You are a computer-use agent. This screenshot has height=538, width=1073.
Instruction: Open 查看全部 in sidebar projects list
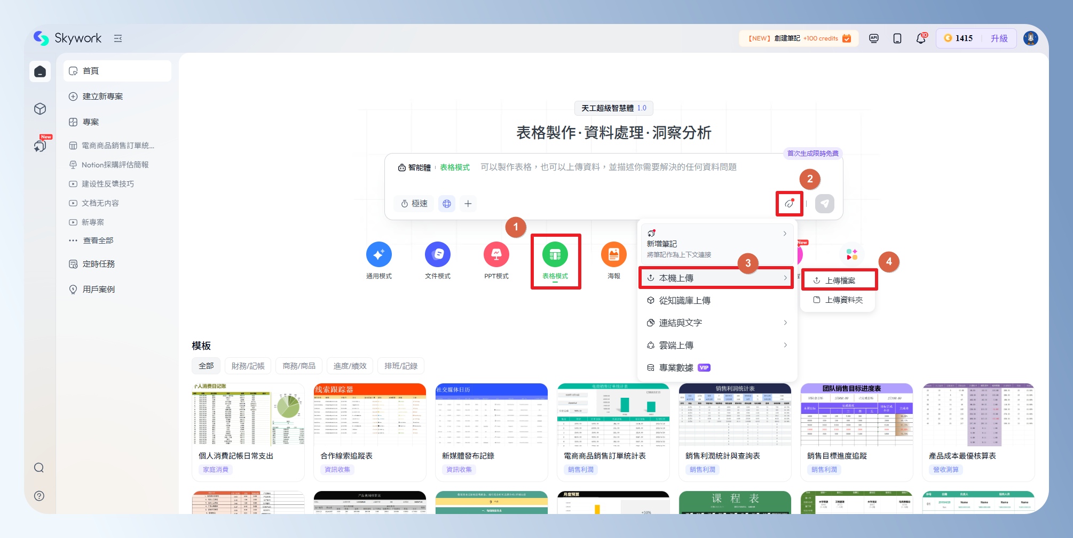click(98, 240)
